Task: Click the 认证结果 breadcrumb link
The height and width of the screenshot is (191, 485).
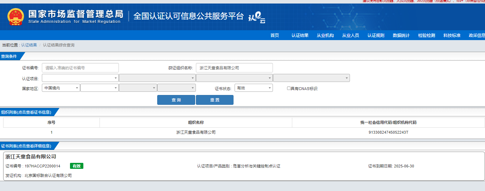Action: (29, 45)
